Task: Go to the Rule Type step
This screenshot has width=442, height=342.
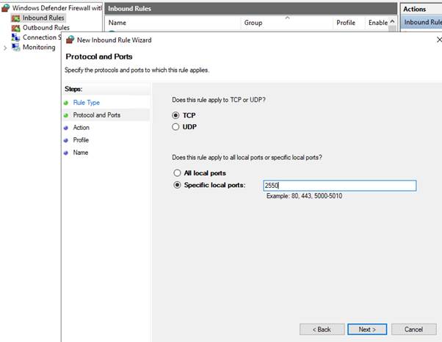Action: (86, 103)
